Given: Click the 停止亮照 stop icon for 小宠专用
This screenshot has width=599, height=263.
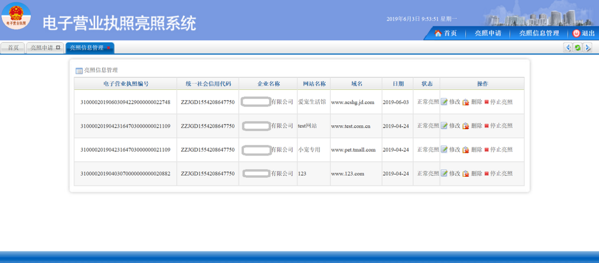Looking at the screenshot, I should pos(487,150).
